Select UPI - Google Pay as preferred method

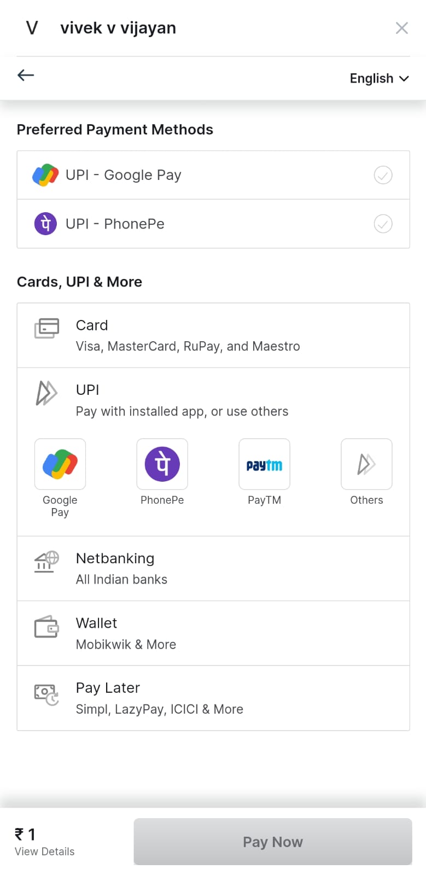click(x=213, y=174)
